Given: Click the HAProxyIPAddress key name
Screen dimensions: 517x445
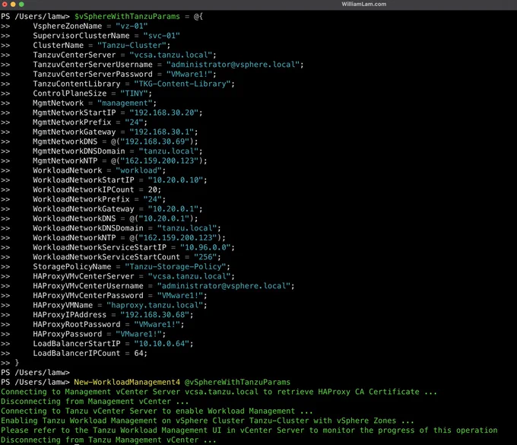Looking at the screenshot, I should point(70,315).
